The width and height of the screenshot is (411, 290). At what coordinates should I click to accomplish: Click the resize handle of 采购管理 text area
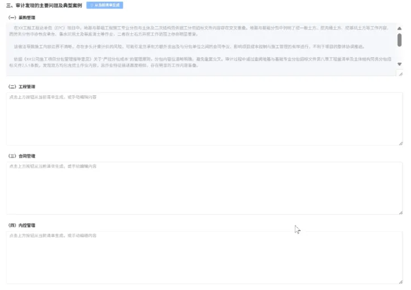tap(401, 74)
